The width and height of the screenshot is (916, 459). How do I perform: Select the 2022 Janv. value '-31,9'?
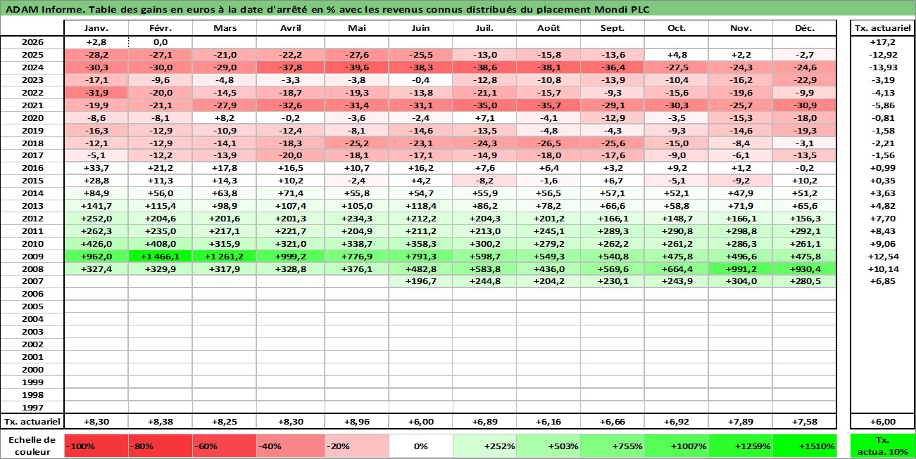point(96,93)
